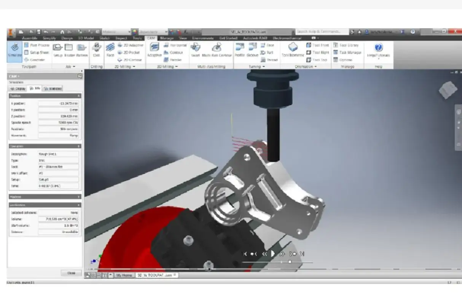
Task: Open the Inspect ribbon tab
Action: click(x=121, y=38)
